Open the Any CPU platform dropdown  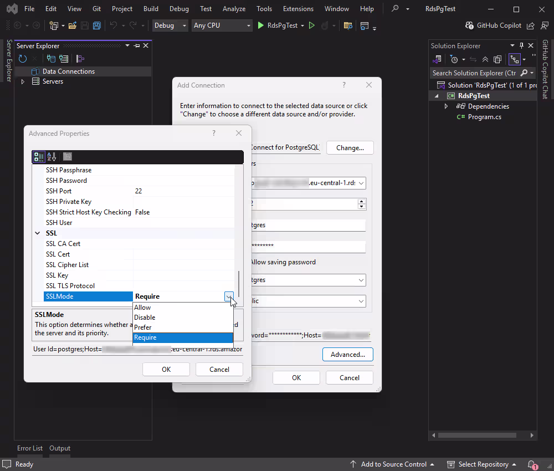coord(248,25)
